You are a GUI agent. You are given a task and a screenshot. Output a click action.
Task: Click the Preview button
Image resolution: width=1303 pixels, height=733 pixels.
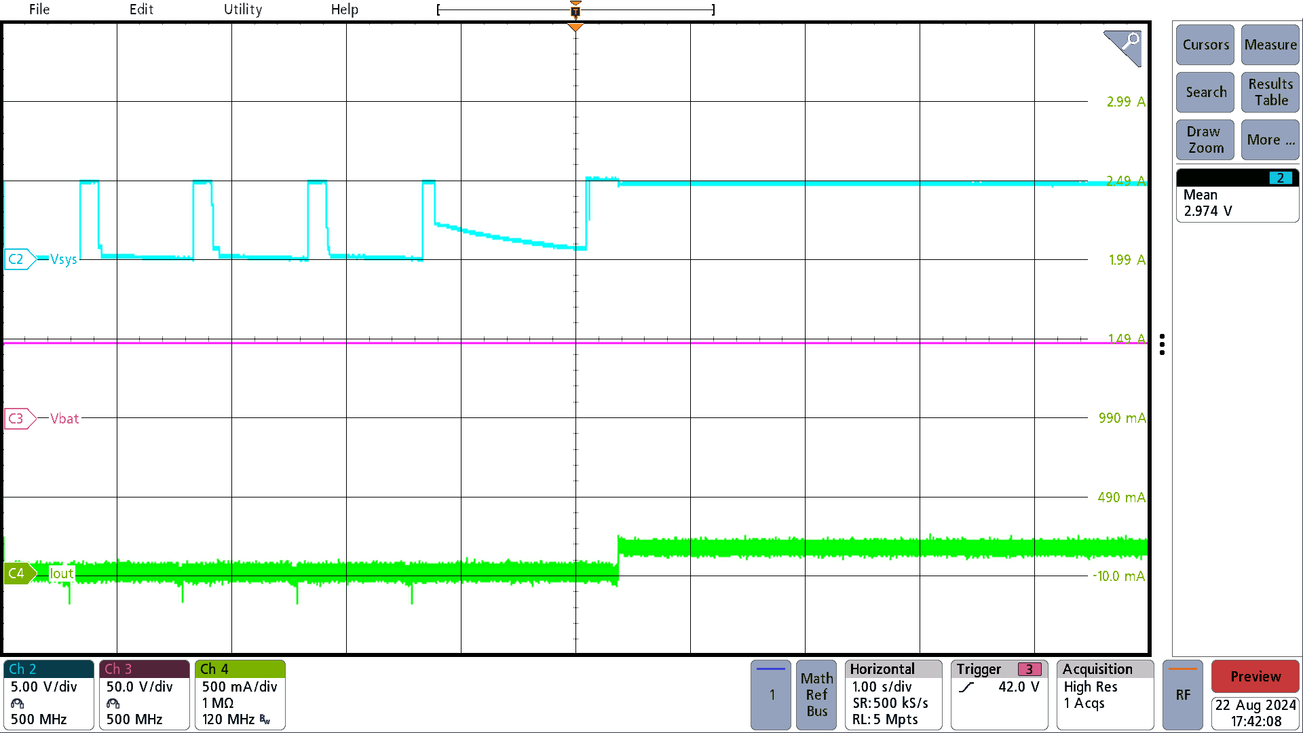click(1255, 676)
